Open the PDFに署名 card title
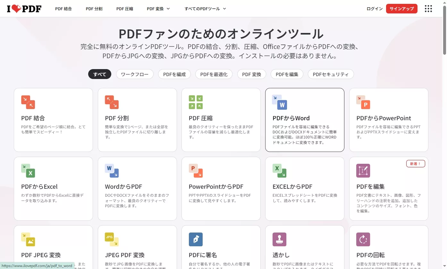Screen dimensions: 447x269 (x=203, y=255)
